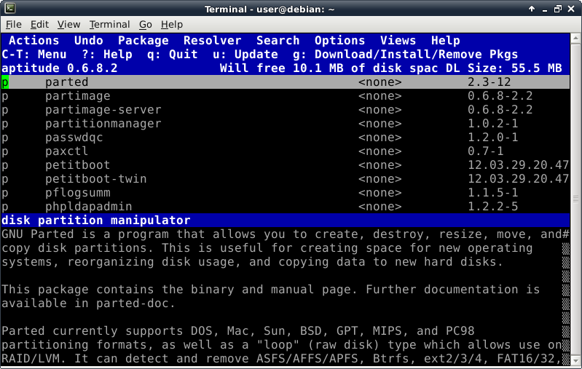Open aptitude's Actions menu
The height and width of the screenshot is (369, 582).
34,41
